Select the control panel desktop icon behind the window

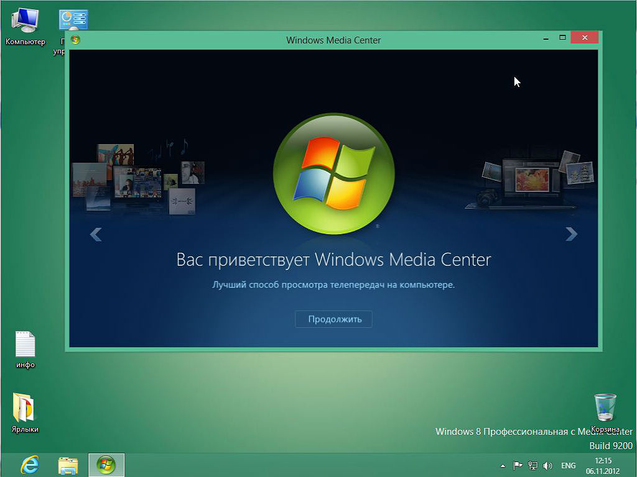point(73,20)
